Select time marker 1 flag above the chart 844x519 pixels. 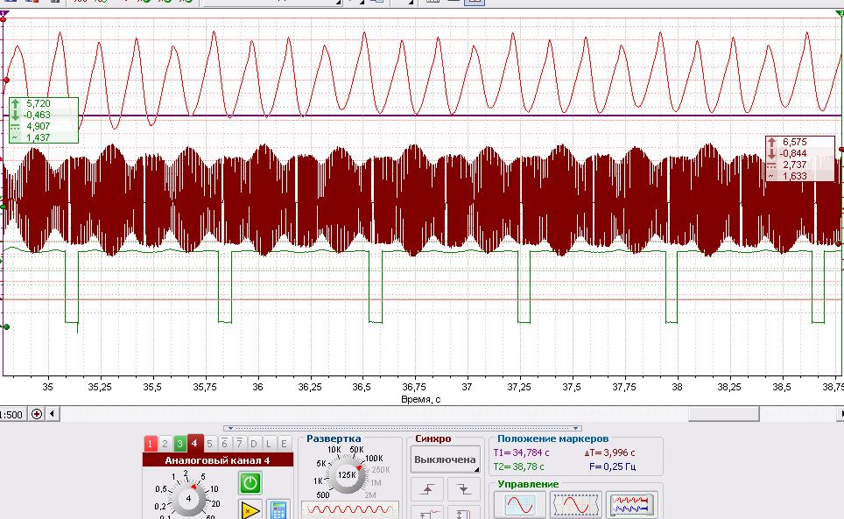[4, 13]
